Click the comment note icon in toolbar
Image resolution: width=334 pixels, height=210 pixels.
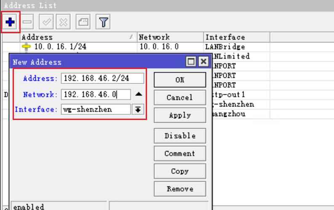click(x=83, y=21)
